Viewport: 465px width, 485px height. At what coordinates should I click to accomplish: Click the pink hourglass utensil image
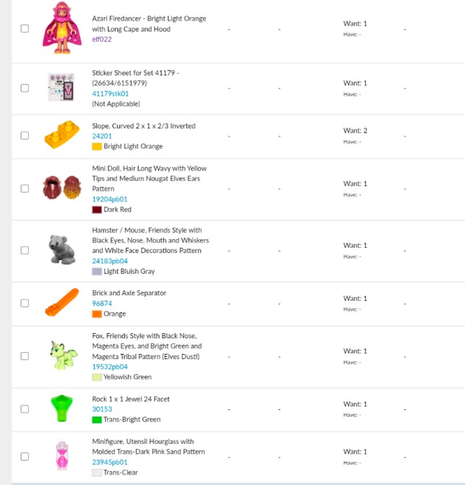[x=61, y=456]
